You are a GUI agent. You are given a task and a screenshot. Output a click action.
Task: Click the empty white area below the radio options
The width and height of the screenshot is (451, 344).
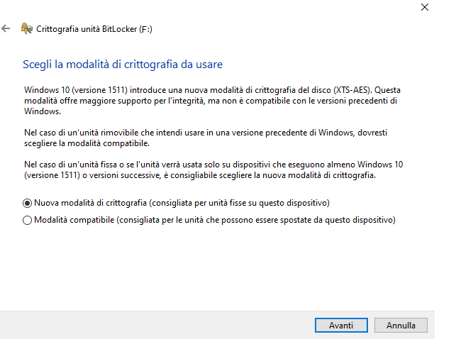pyautogui.click(x=216, y=267)
